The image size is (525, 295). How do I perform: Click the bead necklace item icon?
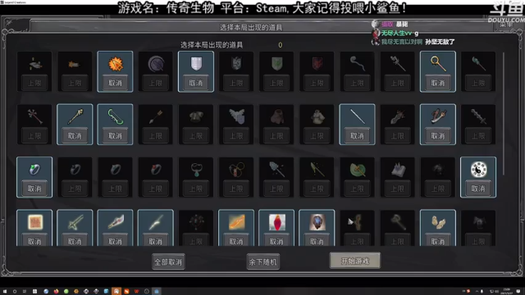point(236,170)
